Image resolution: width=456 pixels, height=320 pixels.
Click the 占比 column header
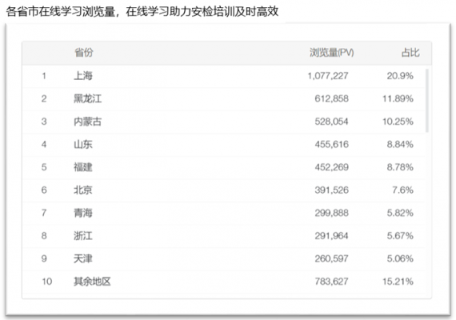[x=410, y=53]
